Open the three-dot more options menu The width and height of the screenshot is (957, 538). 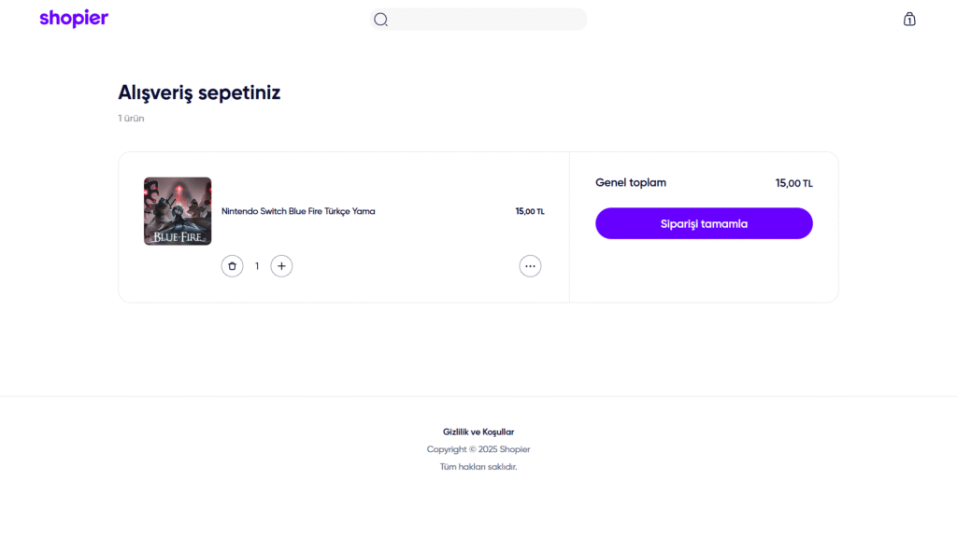point(530,266)
